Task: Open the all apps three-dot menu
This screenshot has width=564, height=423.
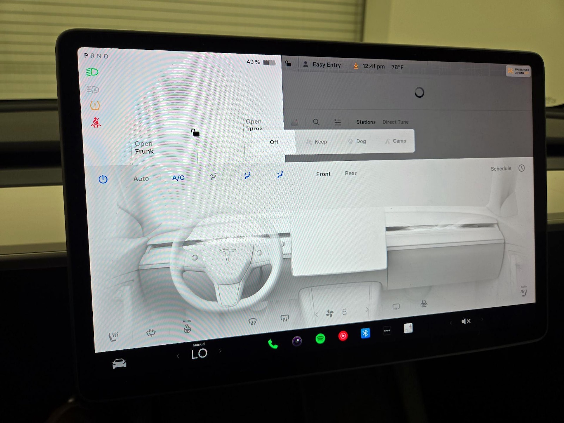Action: [x=387, y=331]
